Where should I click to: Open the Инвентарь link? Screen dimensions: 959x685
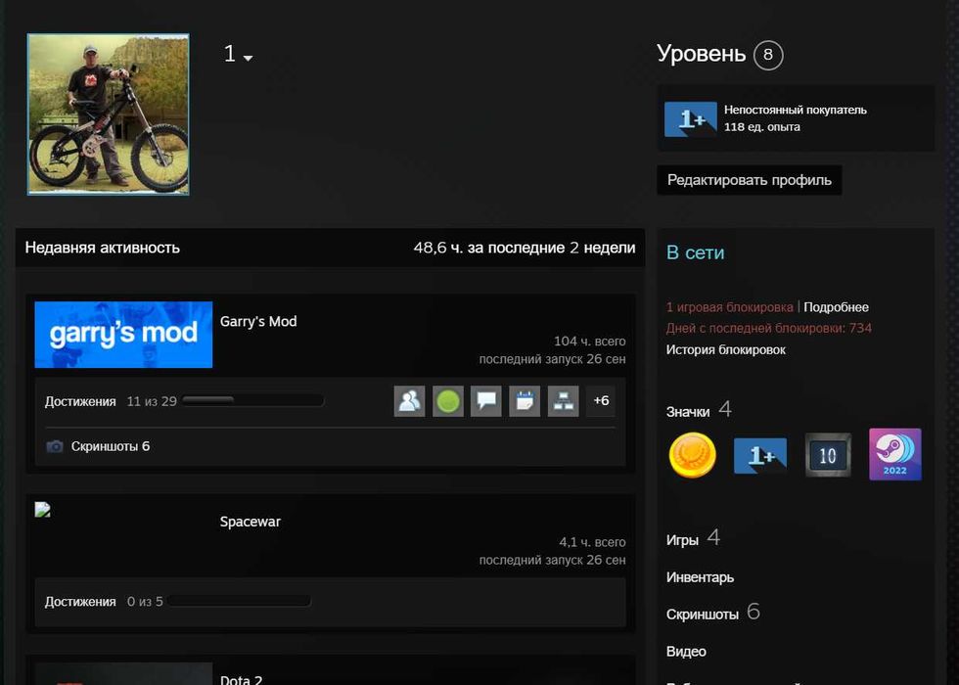click(x=701, y=577)
